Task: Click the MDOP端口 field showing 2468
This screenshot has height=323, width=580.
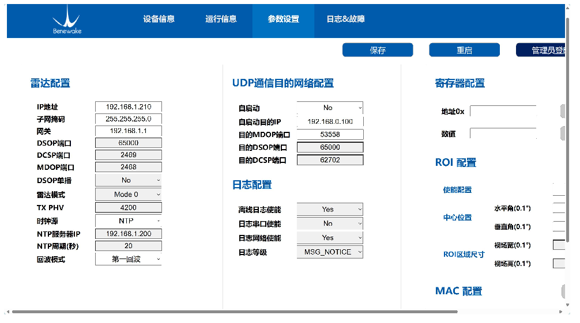Action: [x=129, y=167]
